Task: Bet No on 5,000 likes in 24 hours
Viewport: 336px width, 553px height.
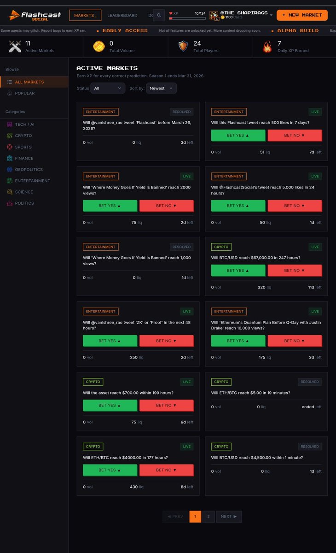Action: point(295,206)
